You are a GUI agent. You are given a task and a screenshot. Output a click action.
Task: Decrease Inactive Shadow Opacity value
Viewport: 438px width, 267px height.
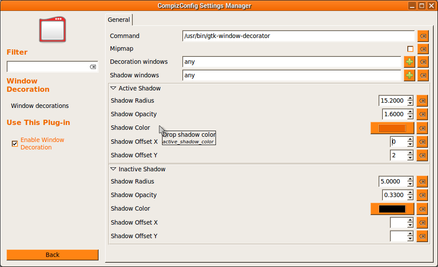click(410, 198)
